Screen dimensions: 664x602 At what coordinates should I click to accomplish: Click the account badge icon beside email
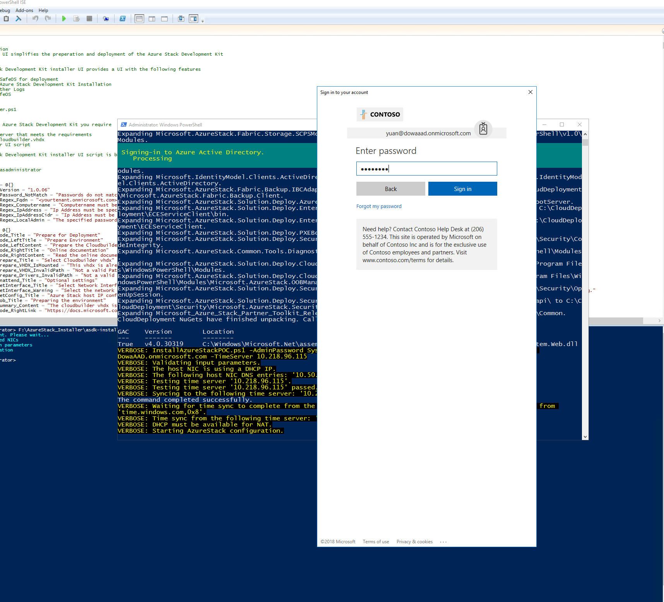(483, 128)
